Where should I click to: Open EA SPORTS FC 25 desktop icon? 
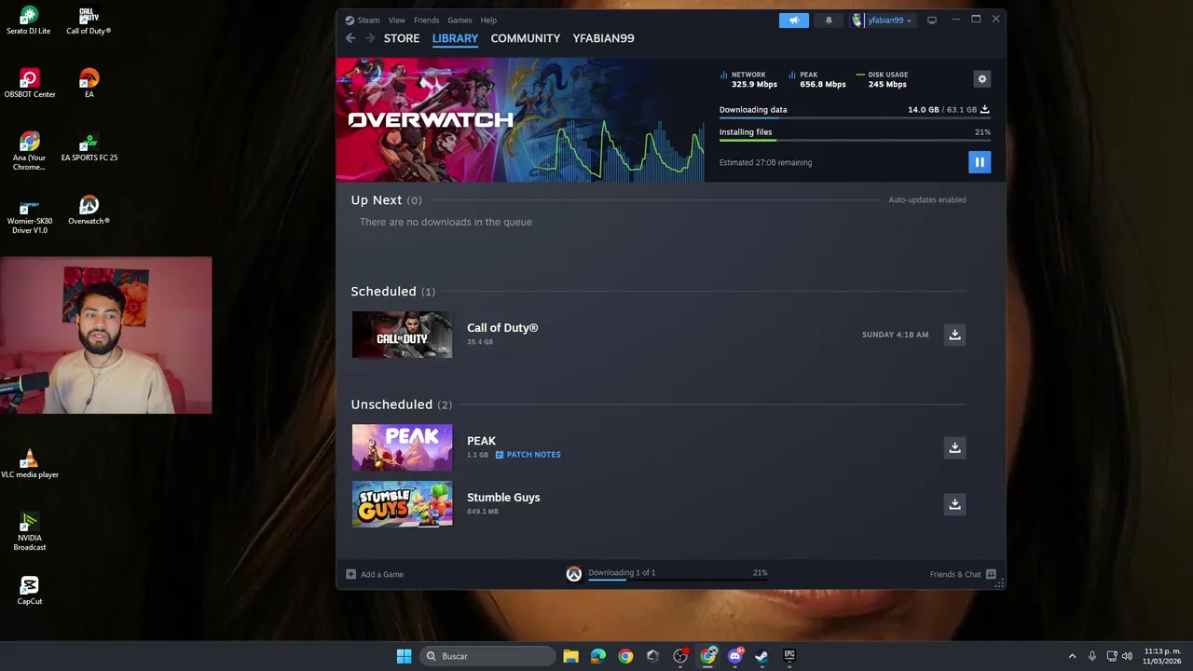(x=89, y=147)
